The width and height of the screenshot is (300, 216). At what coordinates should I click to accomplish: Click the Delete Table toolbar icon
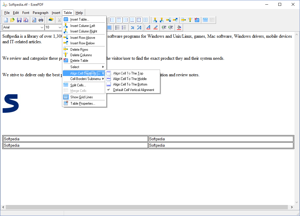[197, 20]
